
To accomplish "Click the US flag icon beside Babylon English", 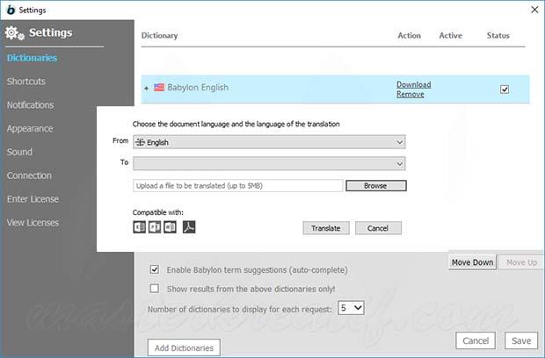I will coord(159,88).
